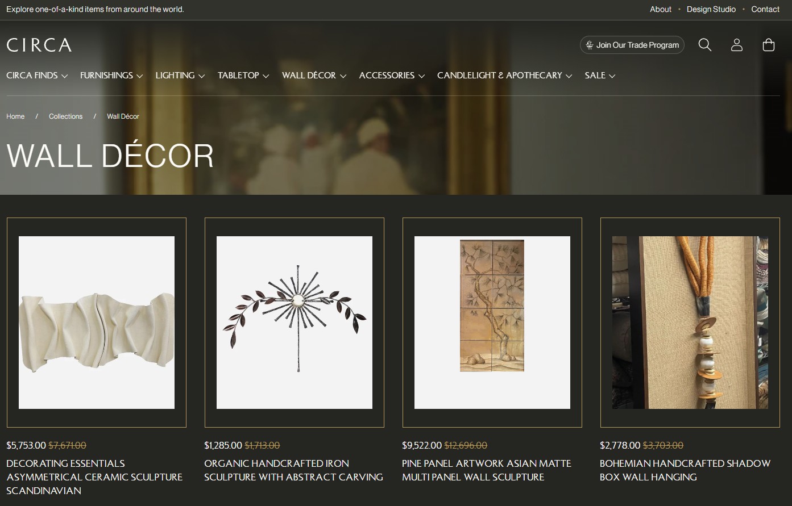This screenshot has width=792, height=506.
Task: Click the Contact link
Action: (765, 9)
